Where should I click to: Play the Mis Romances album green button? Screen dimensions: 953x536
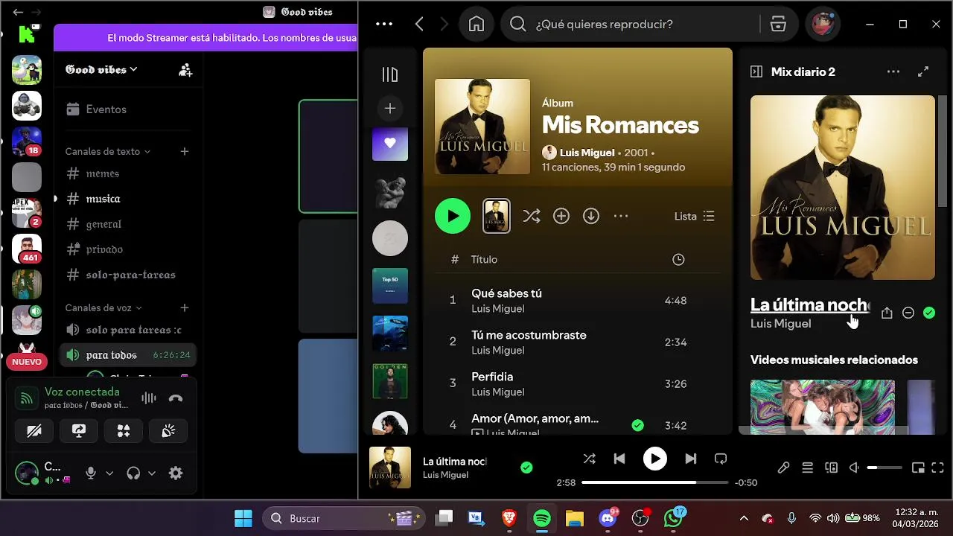[453, 216]
